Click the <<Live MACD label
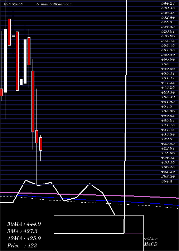 (151, 242)
